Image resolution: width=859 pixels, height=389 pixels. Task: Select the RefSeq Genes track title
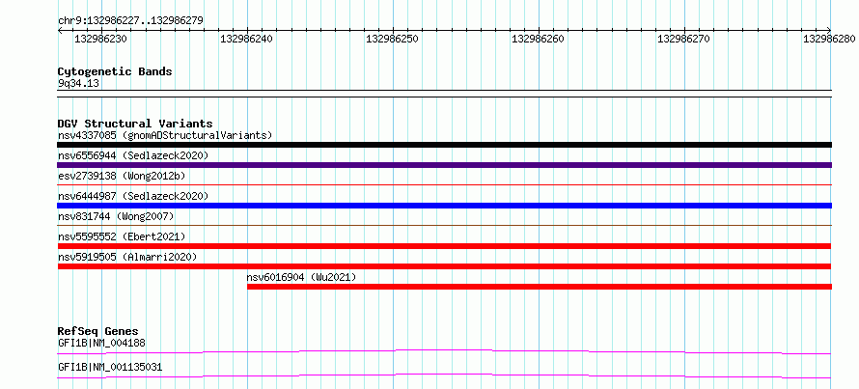coord(98,331)
